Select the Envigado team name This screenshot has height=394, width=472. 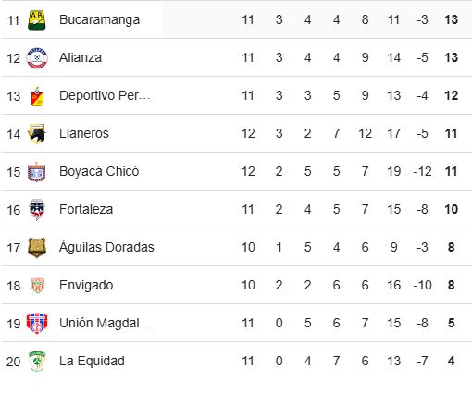86,285
